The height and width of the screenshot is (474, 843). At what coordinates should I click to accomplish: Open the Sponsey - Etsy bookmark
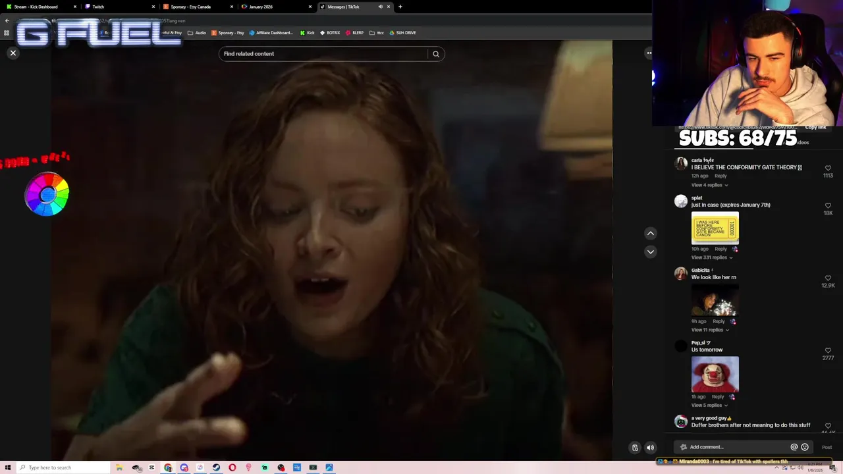[x=228, y=33]
